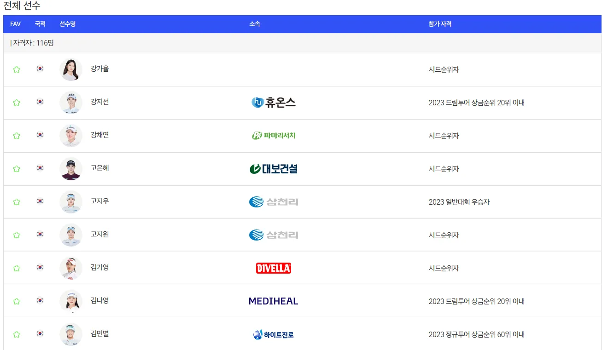Screen dimensions: 602x350
Task: Open player name 강가율
Action: click(x=100, y=69)
